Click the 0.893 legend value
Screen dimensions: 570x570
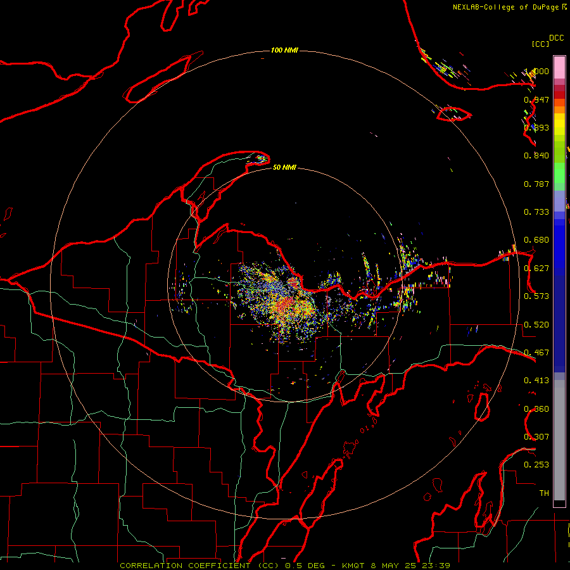tap(536, 127)
